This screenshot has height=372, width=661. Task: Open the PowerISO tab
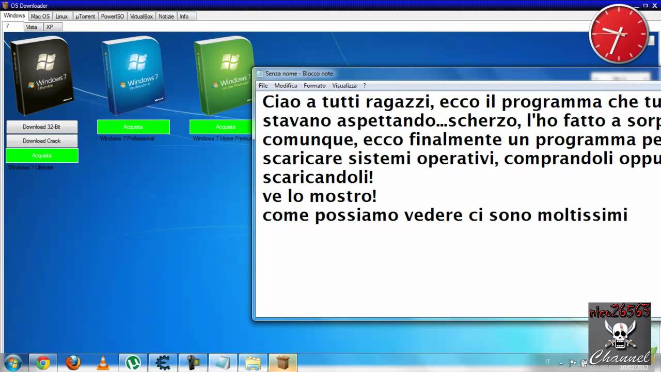[113, 17]
